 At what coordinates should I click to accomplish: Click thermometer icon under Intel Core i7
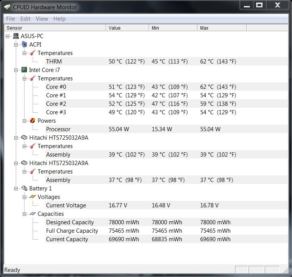33,78
